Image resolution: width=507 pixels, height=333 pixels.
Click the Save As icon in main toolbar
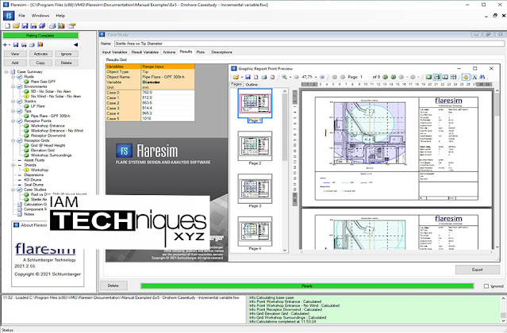click(x=33, y=26)
